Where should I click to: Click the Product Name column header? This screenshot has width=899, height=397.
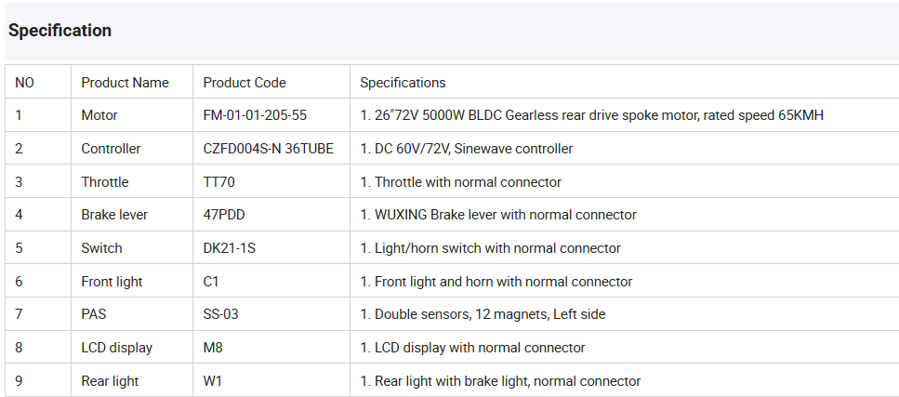pos(125,83)
